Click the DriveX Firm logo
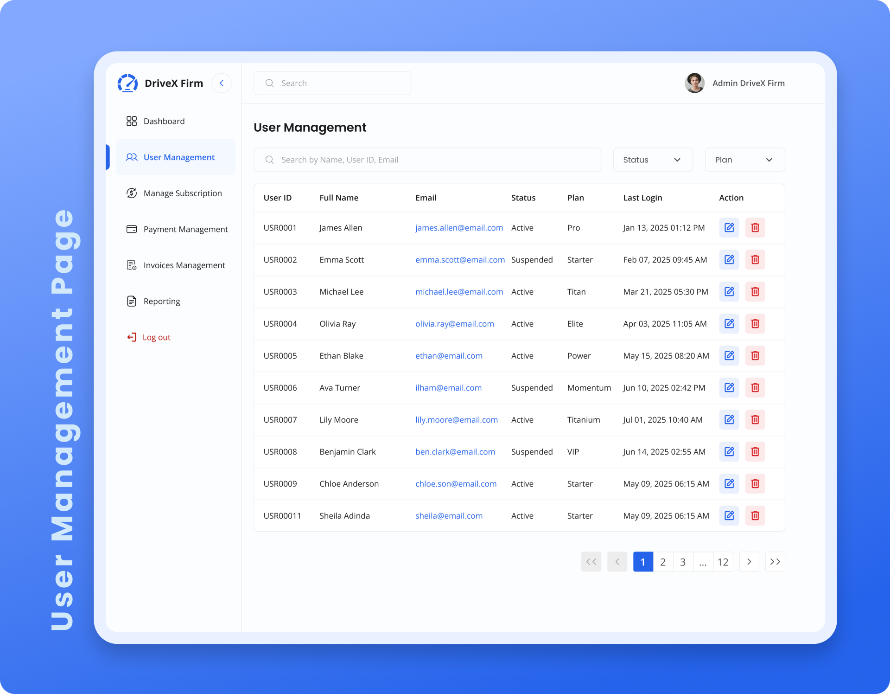The image size is (890, 694). pos(128,83)
